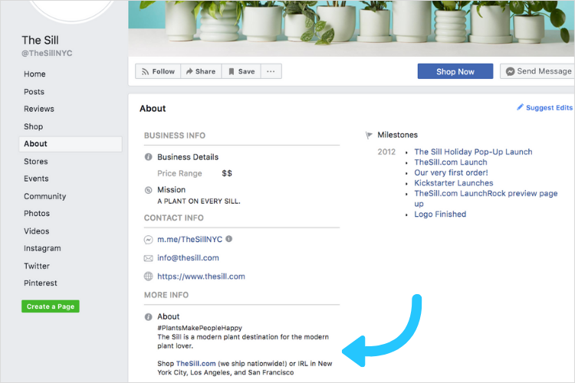
Task: Click the Follow button
Action: pos(158,71)
